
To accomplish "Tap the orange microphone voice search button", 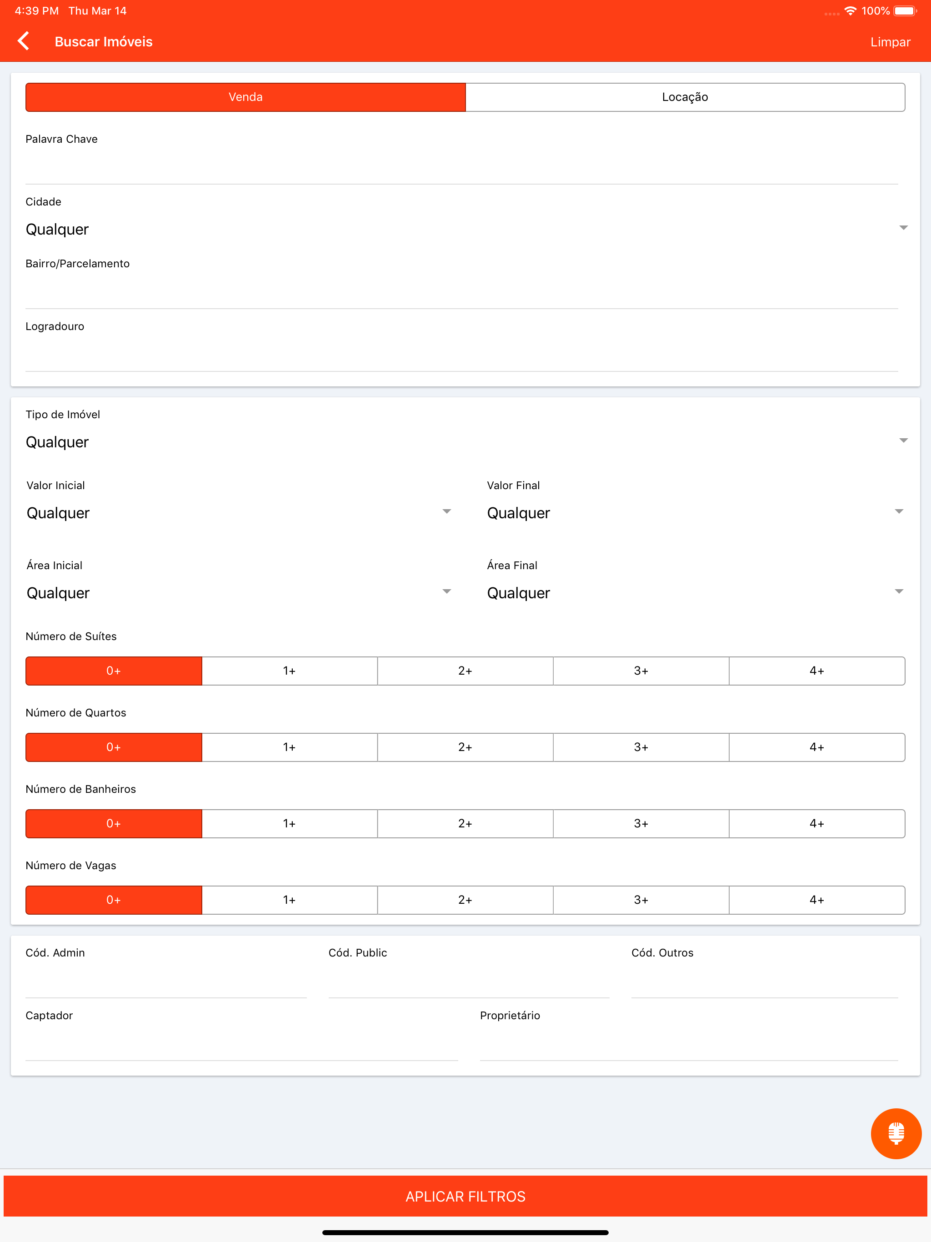I will tap(896, 1133).
